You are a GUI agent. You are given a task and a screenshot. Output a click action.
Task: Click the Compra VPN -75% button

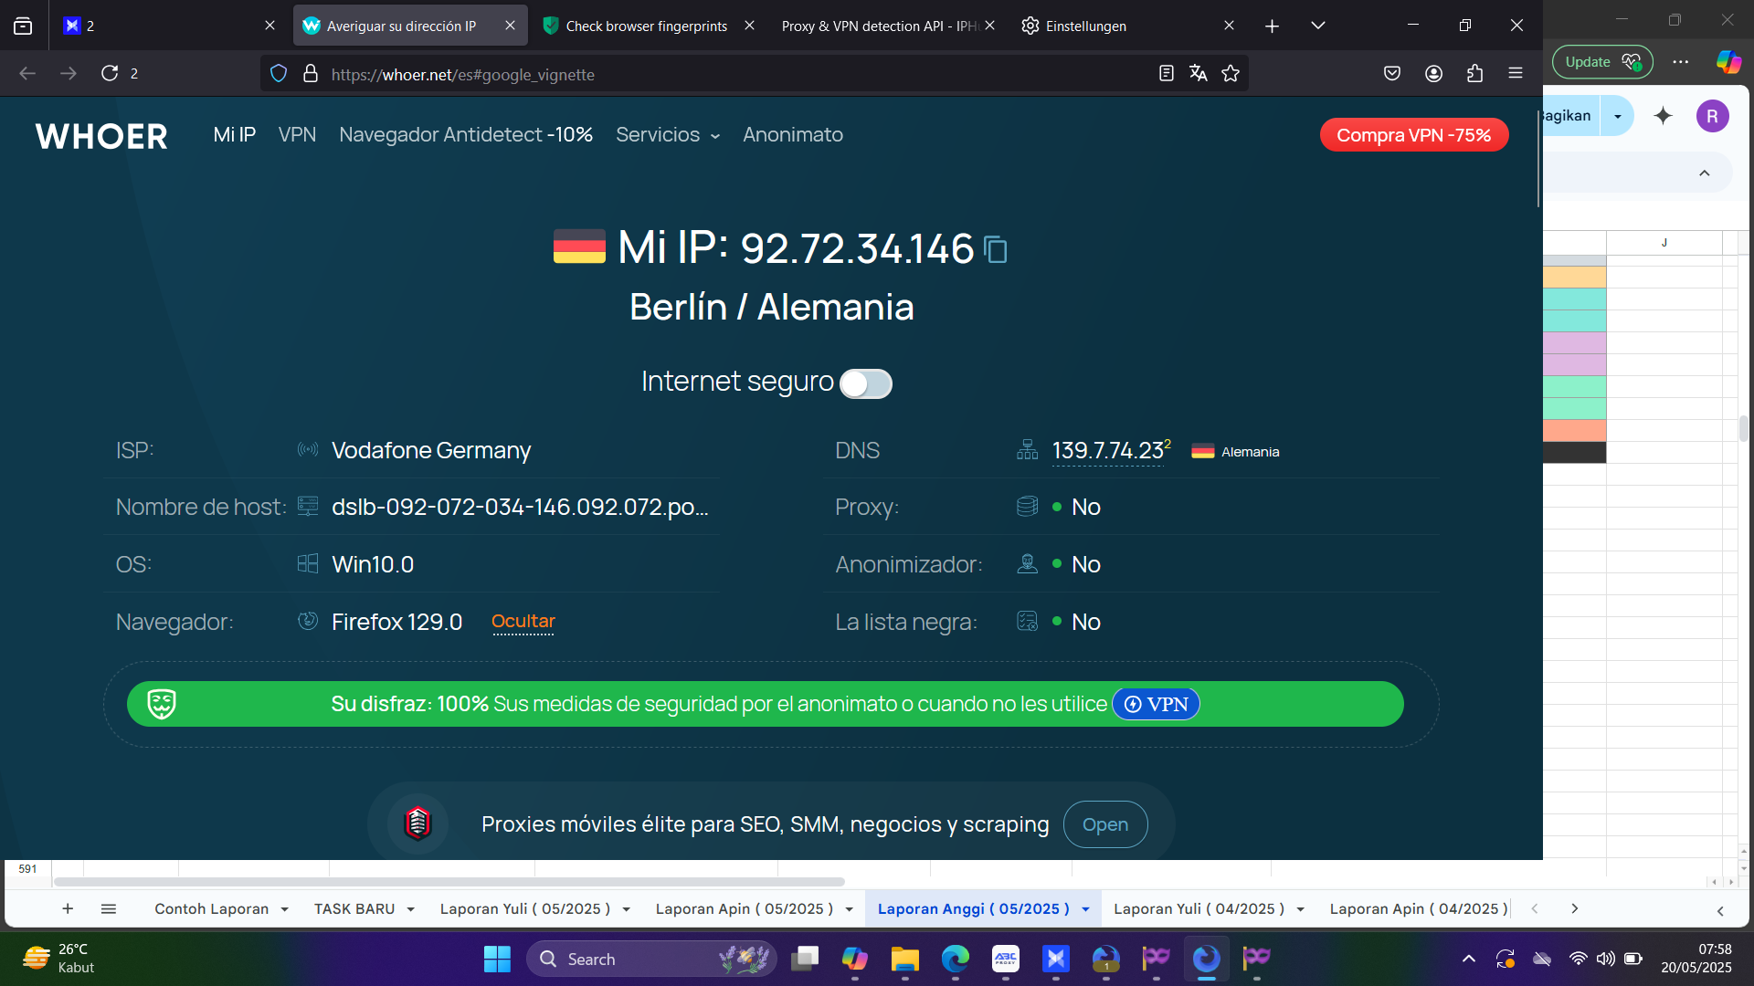(1414, 135)
